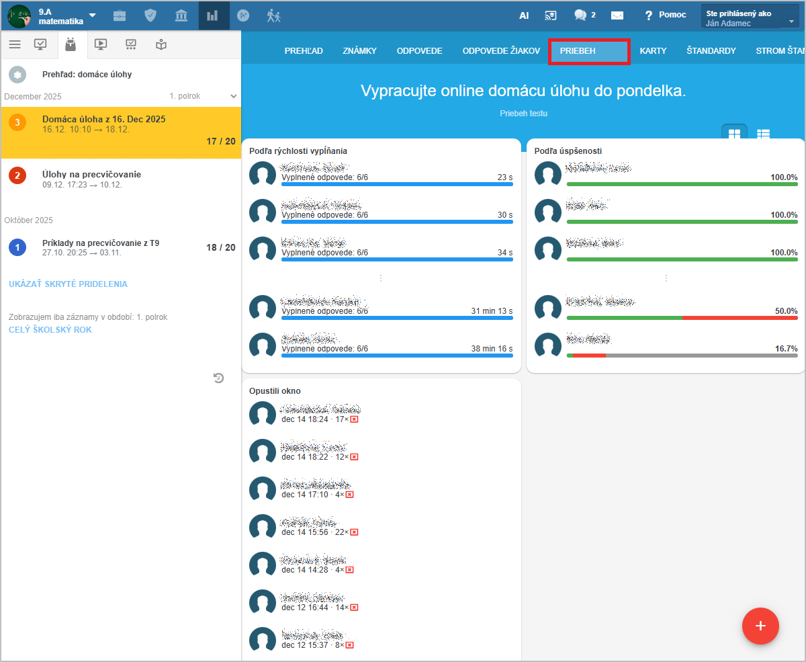Switch to list view layout
Viewport: 806px width, 662px height.
click(x=763, y=134)
